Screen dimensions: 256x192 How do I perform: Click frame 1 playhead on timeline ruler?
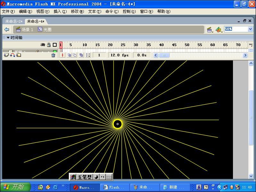click(x=61, y=45)
